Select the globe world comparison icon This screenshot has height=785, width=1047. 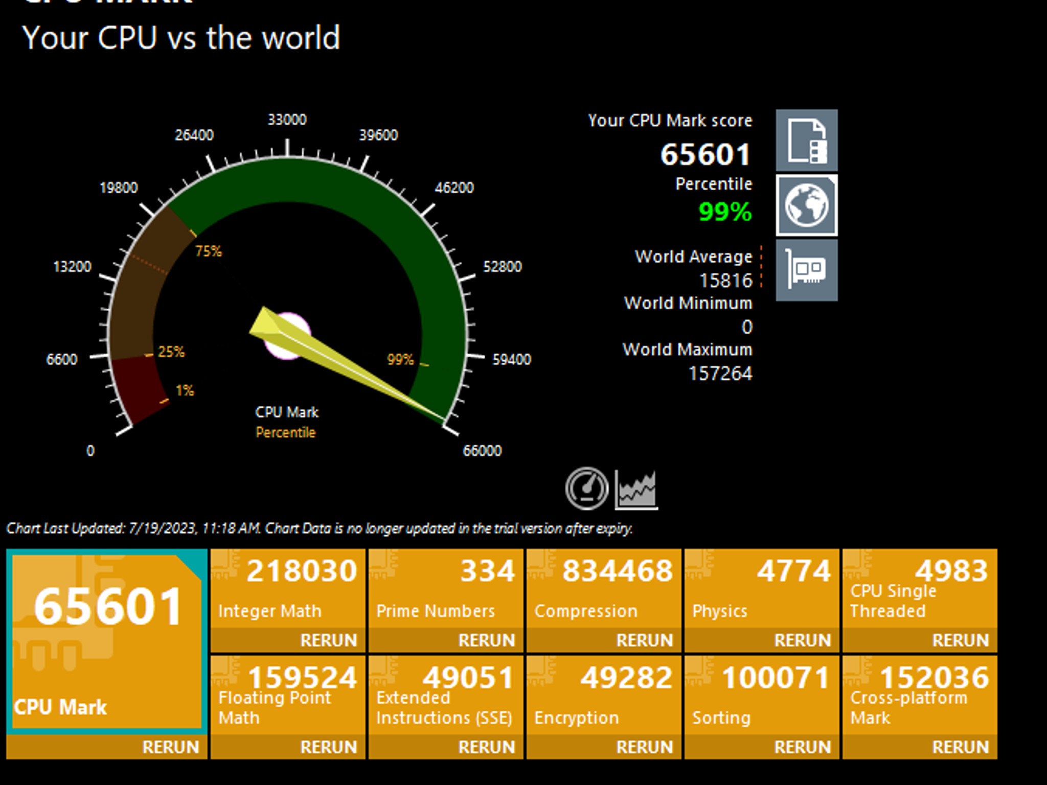click(x=807, y=205)
